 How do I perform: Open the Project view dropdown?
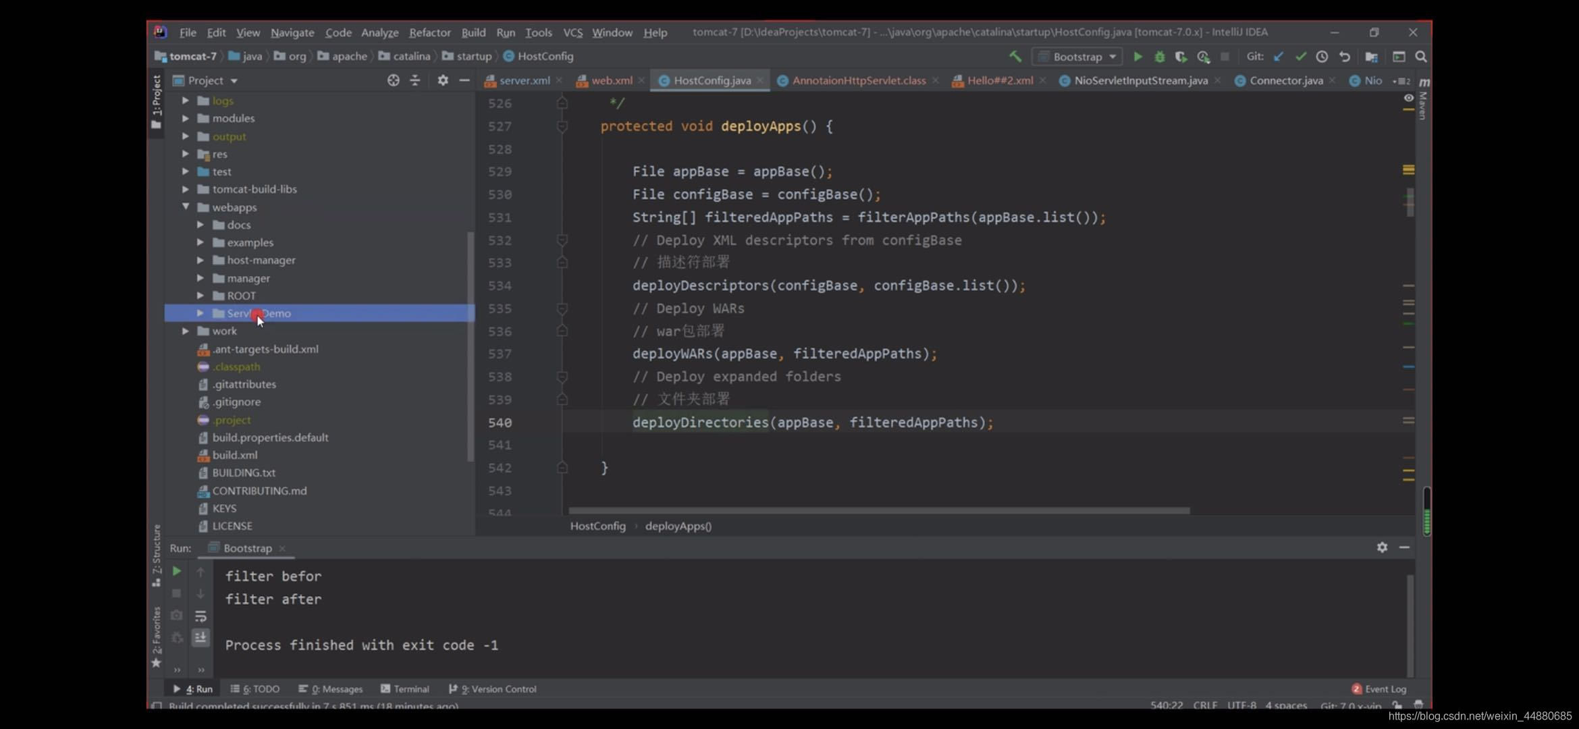click(x=206, y=80)
